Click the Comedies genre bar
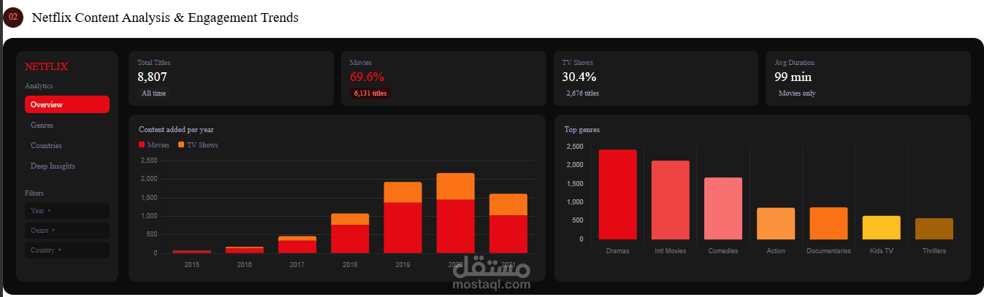The image size is (984, 297). [x=723, y=208]
